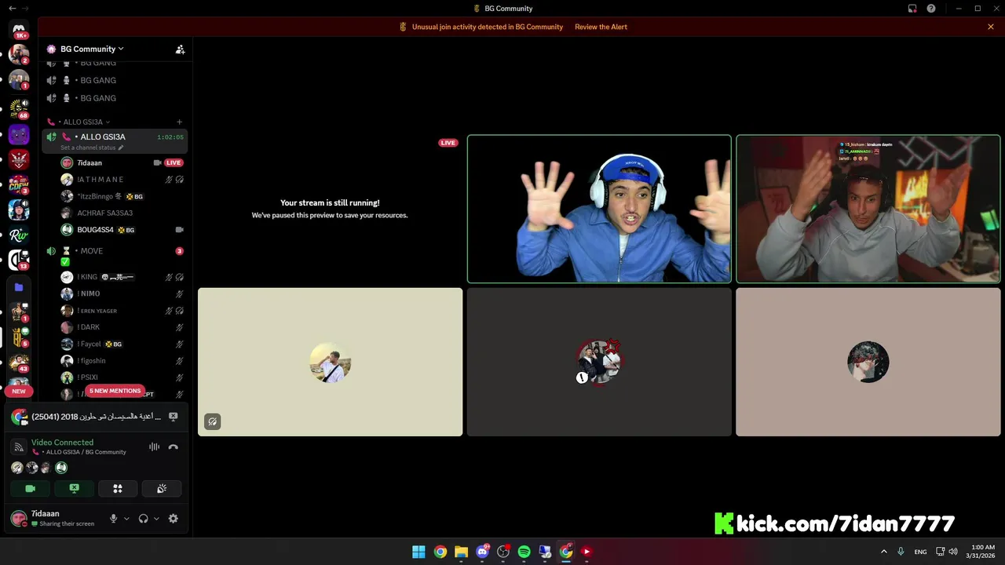1005x565 pixels.
Task: Invite people to BG Community server
Action: click(x=180, y=49)
